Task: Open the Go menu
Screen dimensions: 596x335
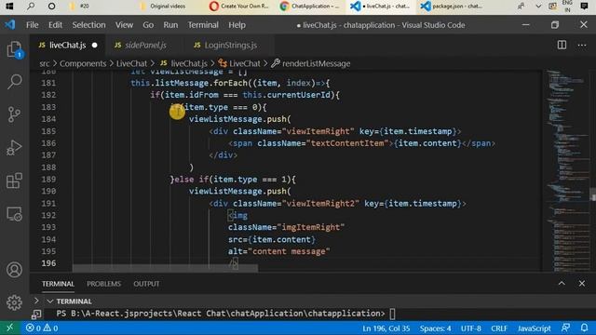Action: pos(148,25)
